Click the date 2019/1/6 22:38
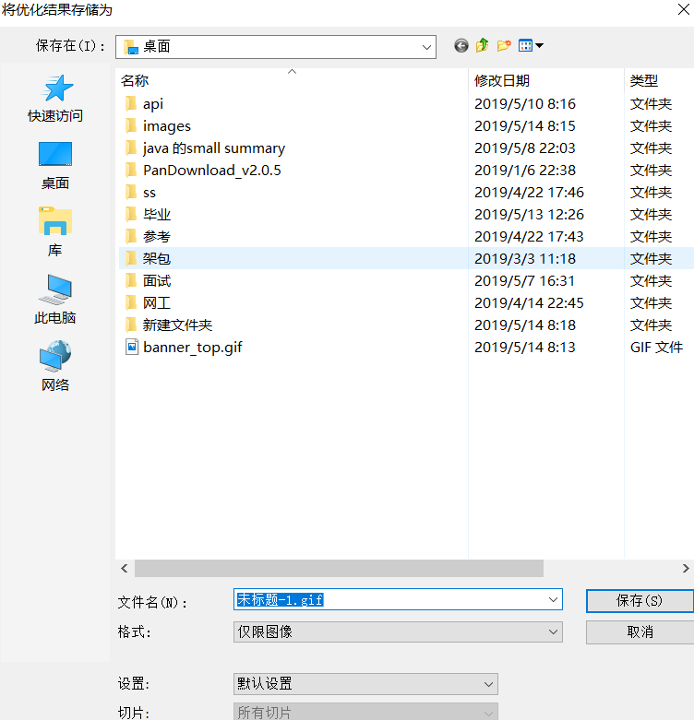Image resolution: width=694 pixels, height=720 pixels. (525, 170)
